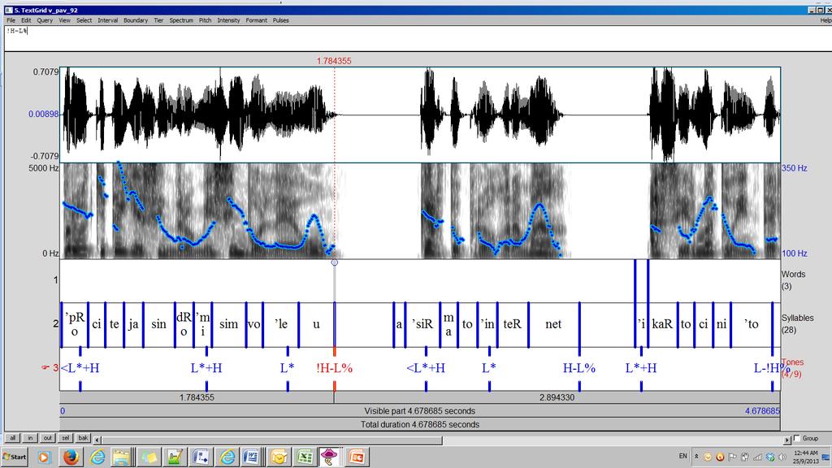The image size is (832, 468).
Task: Open Windows Media Player from the taskbar
Action: click(x=44, y=457)
